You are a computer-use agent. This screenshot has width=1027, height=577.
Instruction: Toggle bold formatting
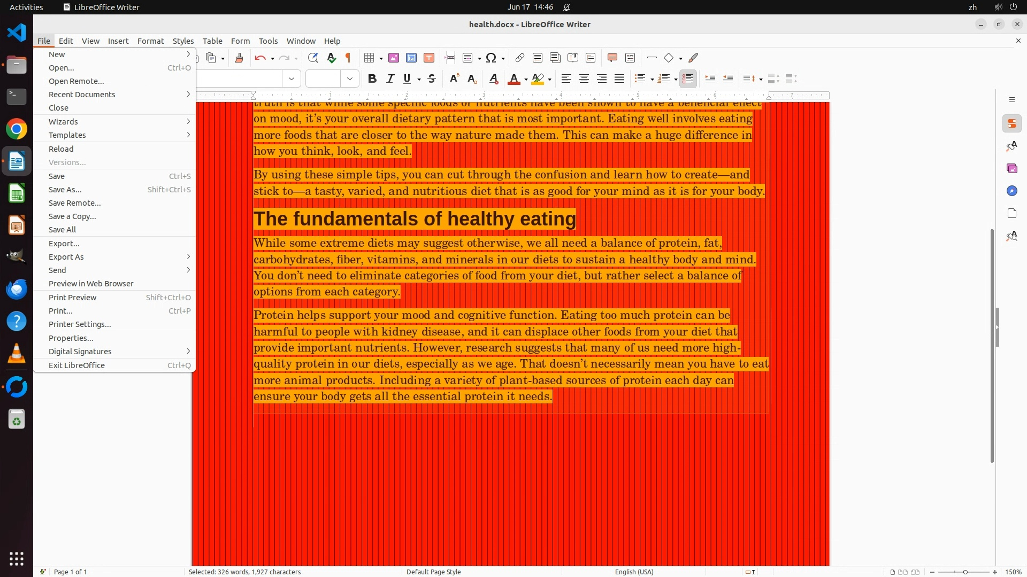click(372, 79)
